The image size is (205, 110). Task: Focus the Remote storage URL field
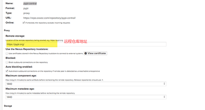coord(86,44)
